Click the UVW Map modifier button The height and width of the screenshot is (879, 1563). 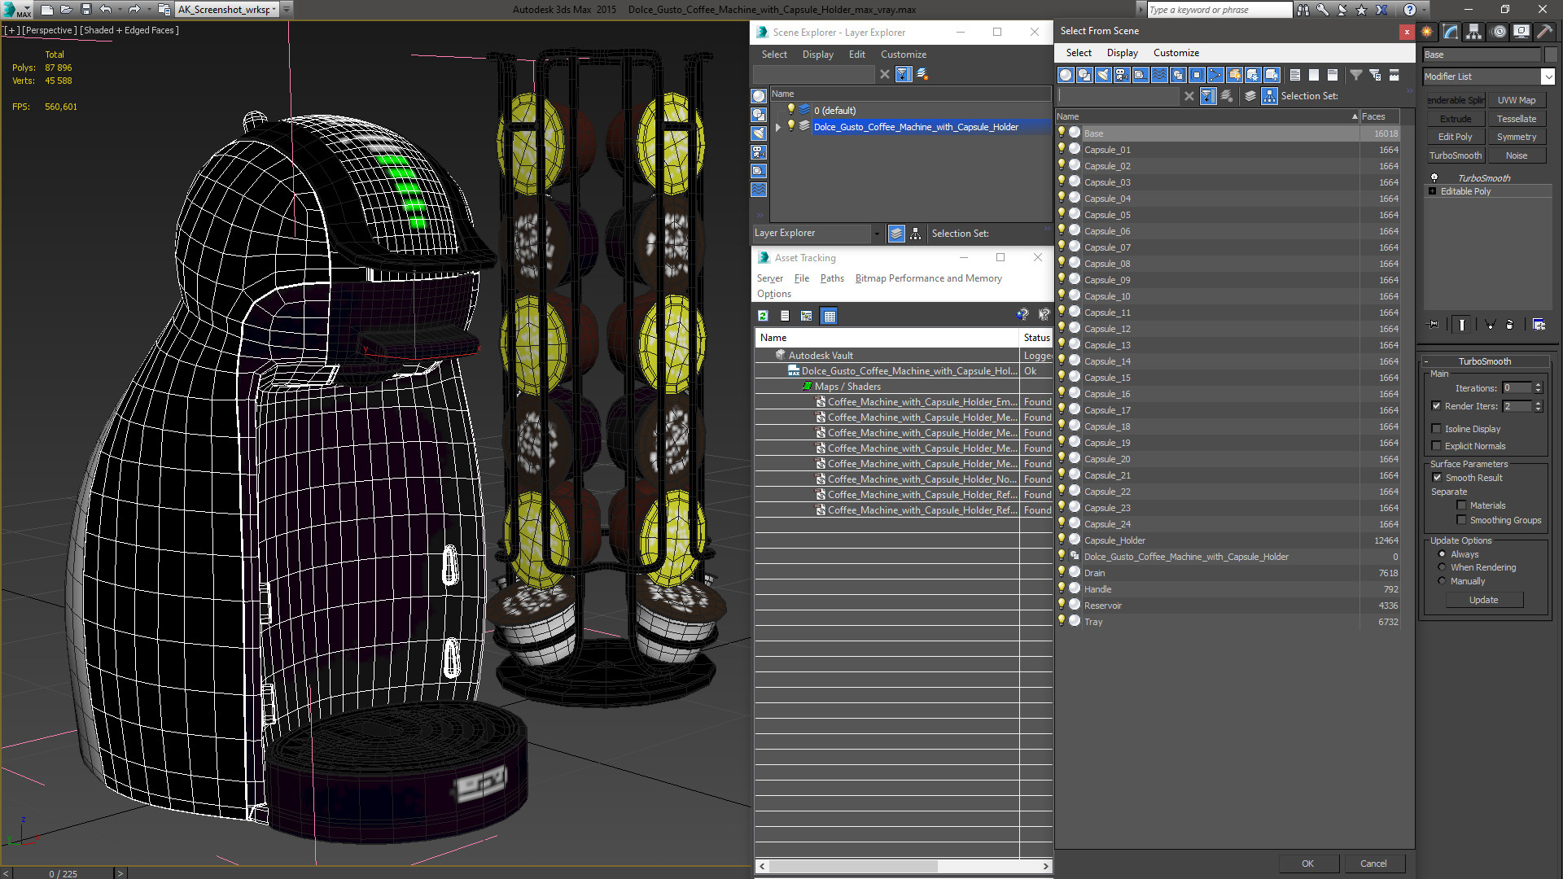pyautogui.click(x=1517, y=100)
